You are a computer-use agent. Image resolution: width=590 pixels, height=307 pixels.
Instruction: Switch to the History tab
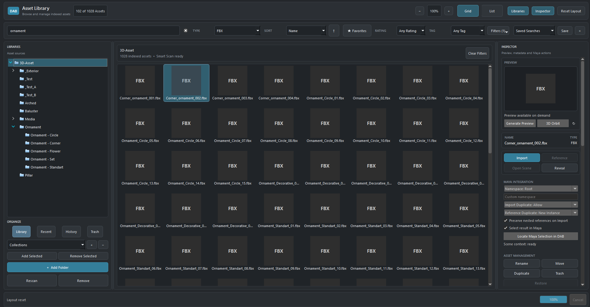(71, 232)
